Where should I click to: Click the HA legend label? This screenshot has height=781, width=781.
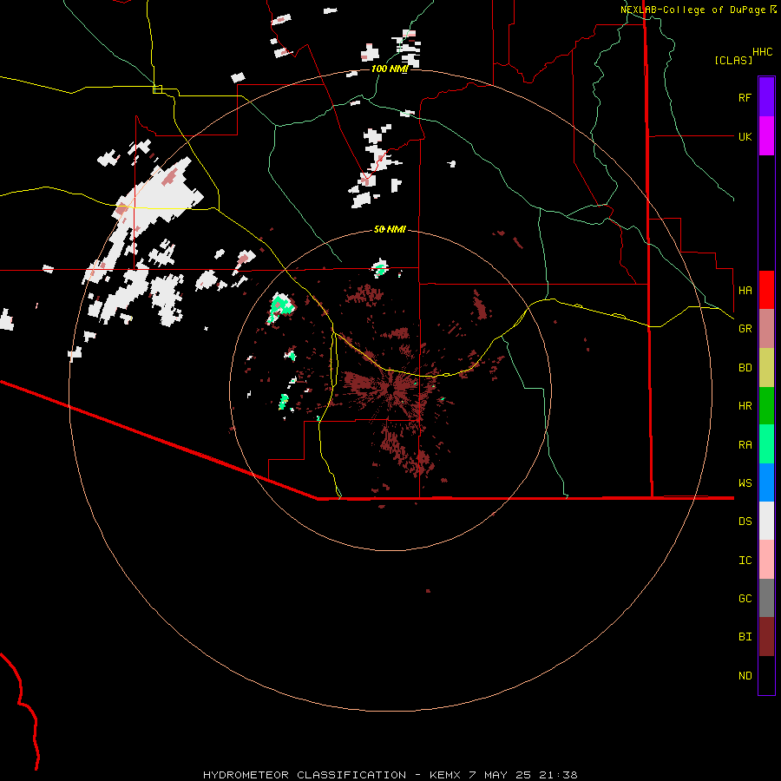745,291
